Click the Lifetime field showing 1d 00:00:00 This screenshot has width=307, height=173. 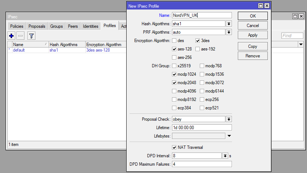click(x=202, y=128)
